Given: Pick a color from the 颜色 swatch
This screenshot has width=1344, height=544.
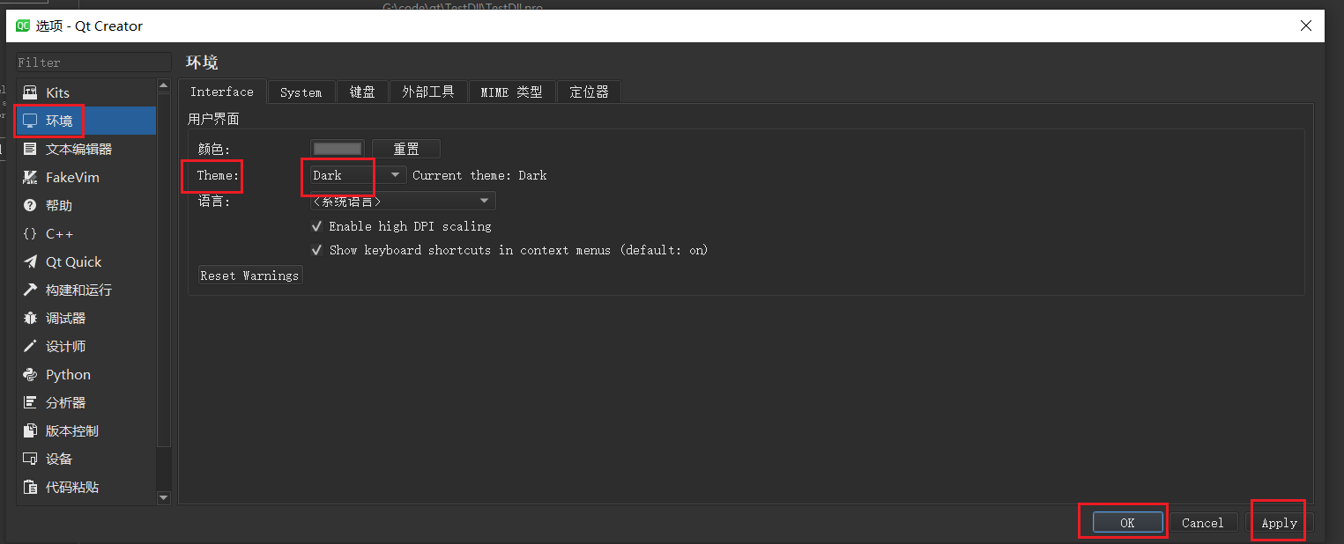Looking at the screenshot, I should (338, 150).
